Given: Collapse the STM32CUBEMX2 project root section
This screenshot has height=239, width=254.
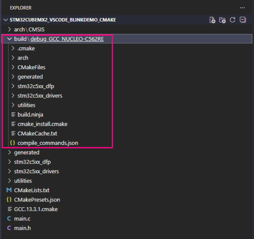Looking at the screenshot, I should point(5,20).
